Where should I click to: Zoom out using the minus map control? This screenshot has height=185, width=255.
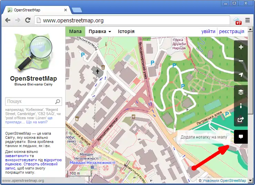pyautogui.click(x=241, y=61)
